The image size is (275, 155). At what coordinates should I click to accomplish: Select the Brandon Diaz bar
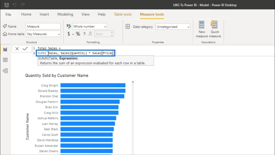92,96
